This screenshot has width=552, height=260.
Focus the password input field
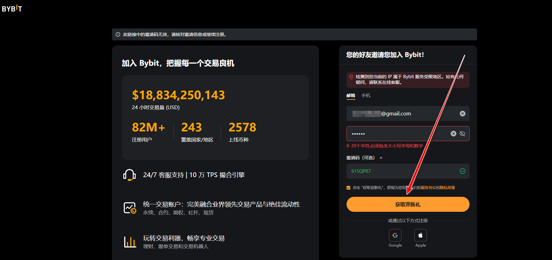(x=398, y=134)
